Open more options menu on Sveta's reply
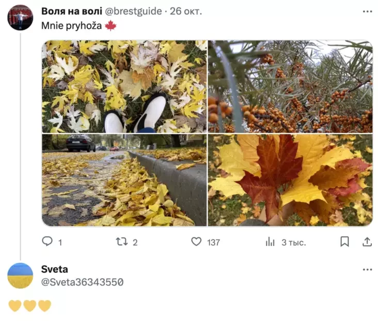This screenshot has height=321, width=378. tap(367, 269)
